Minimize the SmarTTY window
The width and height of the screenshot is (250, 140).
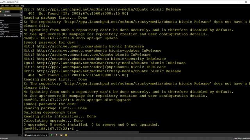point(240,2)
